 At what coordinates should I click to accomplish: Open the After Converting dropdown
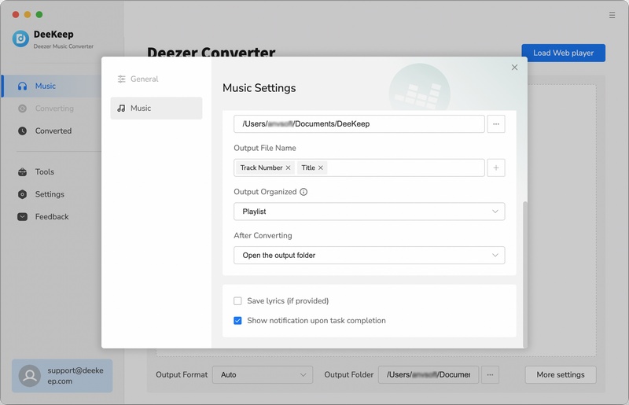click(369, 256)
